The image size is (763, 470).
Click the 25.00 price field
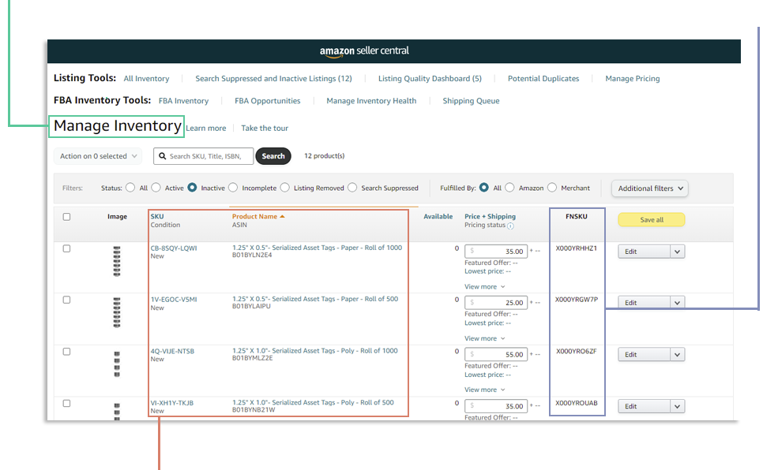tap(496, 303)
